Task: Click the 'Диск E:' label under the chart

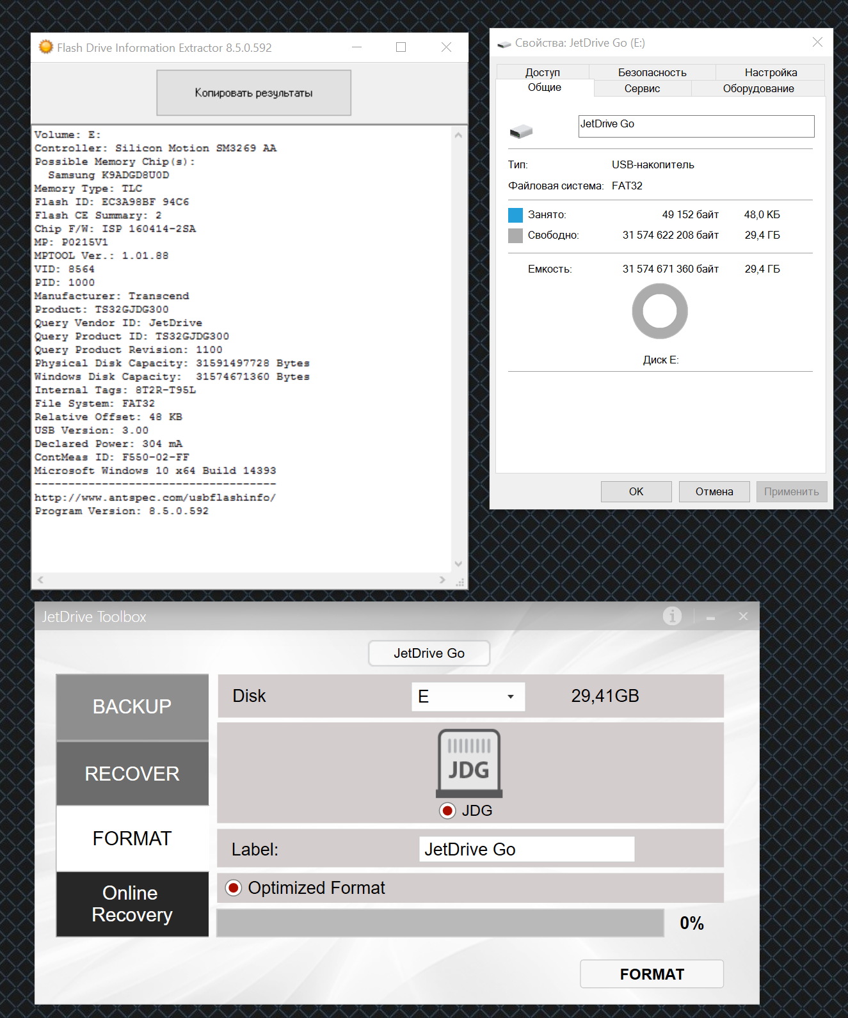Action: (660, 360)
